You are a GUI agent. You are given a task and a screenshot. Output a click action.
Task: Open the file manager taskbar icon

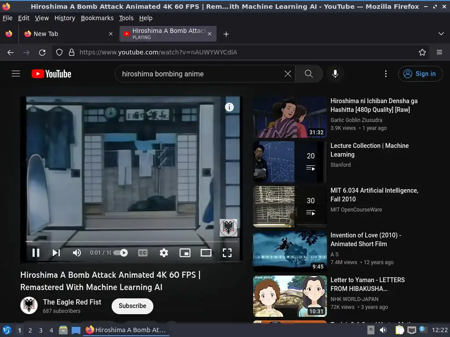[x=63, y=330]
